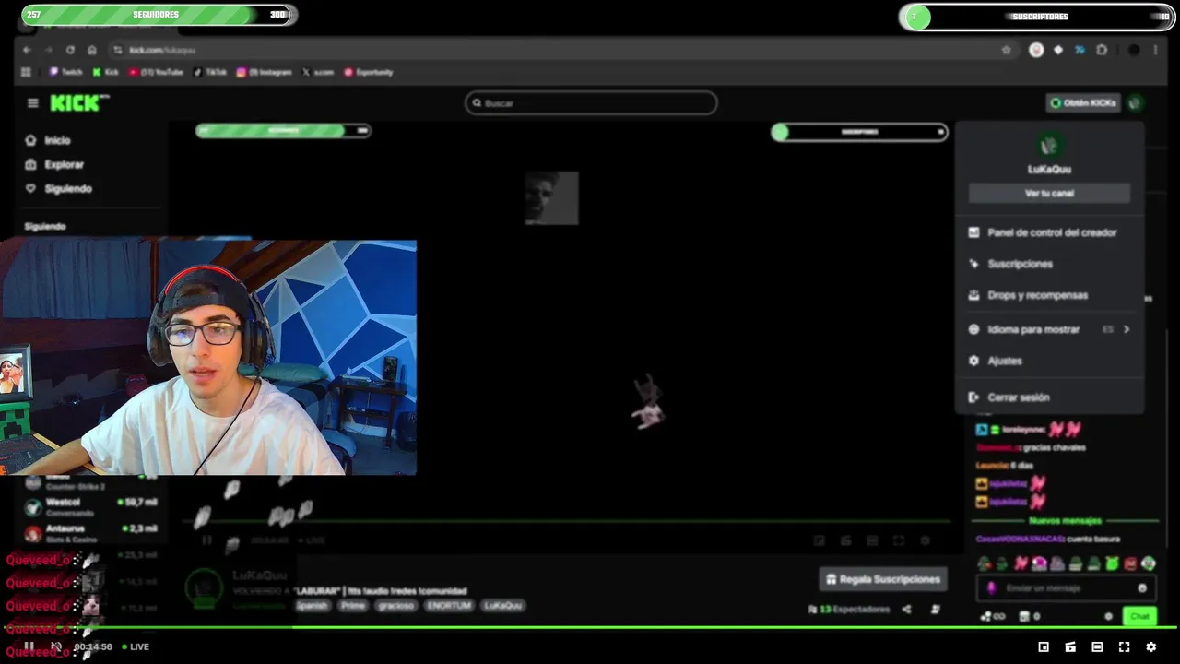Image resolution: width=1180 pixels, height=664 pixels.
Task: Enable mini player mode icon
Action: coord(1044,647)
